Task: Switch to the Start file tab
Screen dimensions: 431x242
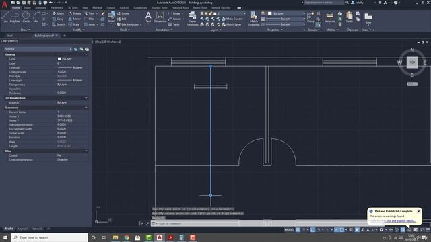Action: (x=10, y=36)
